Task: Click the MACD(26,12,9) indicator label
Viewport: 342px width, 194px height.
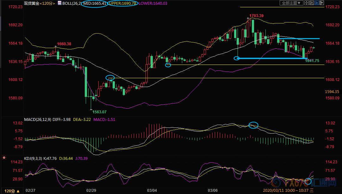Action: pos(38,120)
